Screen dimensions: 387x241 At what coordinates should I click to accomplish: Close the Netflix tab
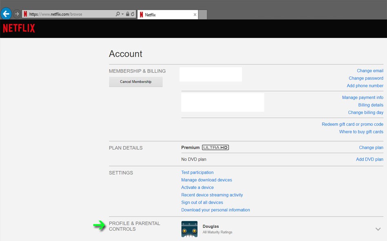(x=195, y=15)
